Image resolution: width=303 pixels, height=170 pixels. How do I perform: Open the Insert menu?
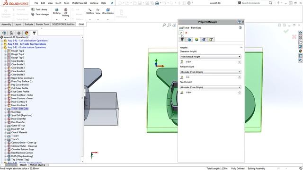point(58,3)
